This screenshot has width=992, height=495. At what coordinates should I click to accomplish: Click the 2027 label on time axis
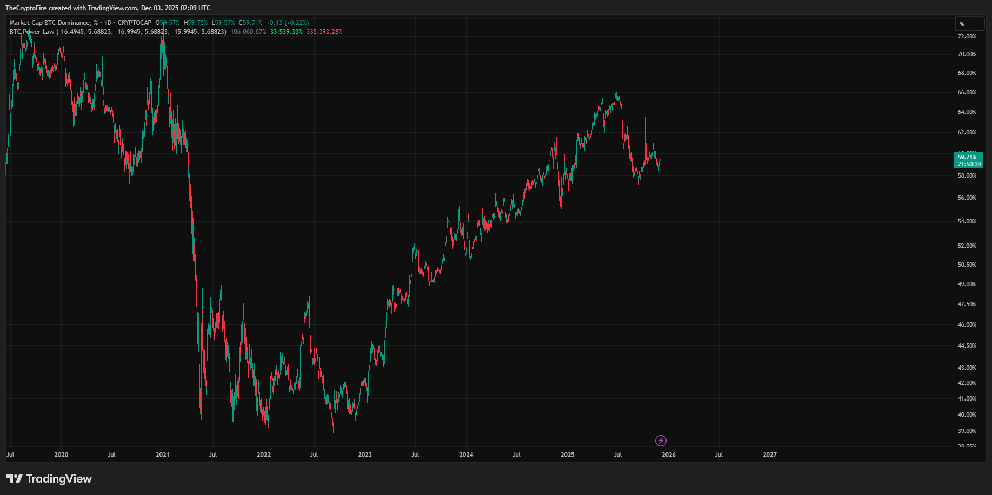[770, 455]
